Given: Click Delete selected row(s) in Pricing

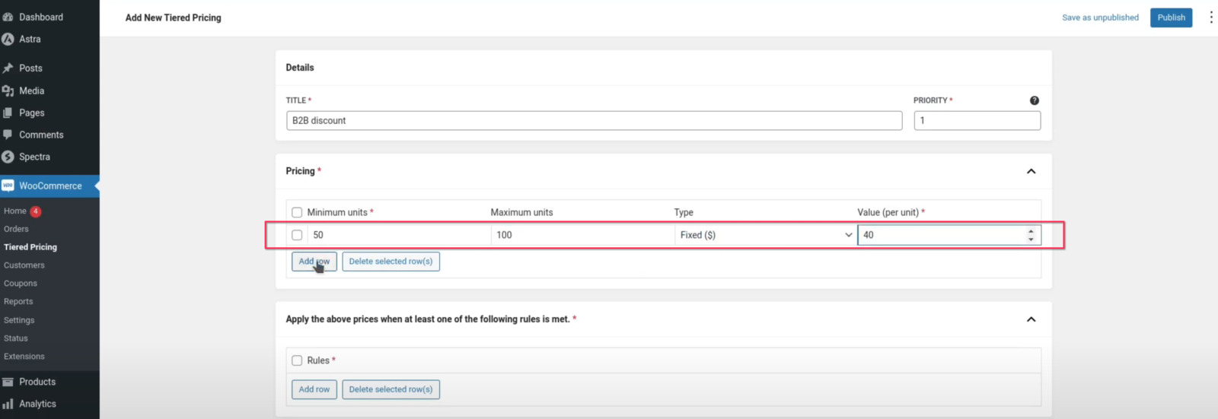Looking at the screenshot, I should coord(391,262).
